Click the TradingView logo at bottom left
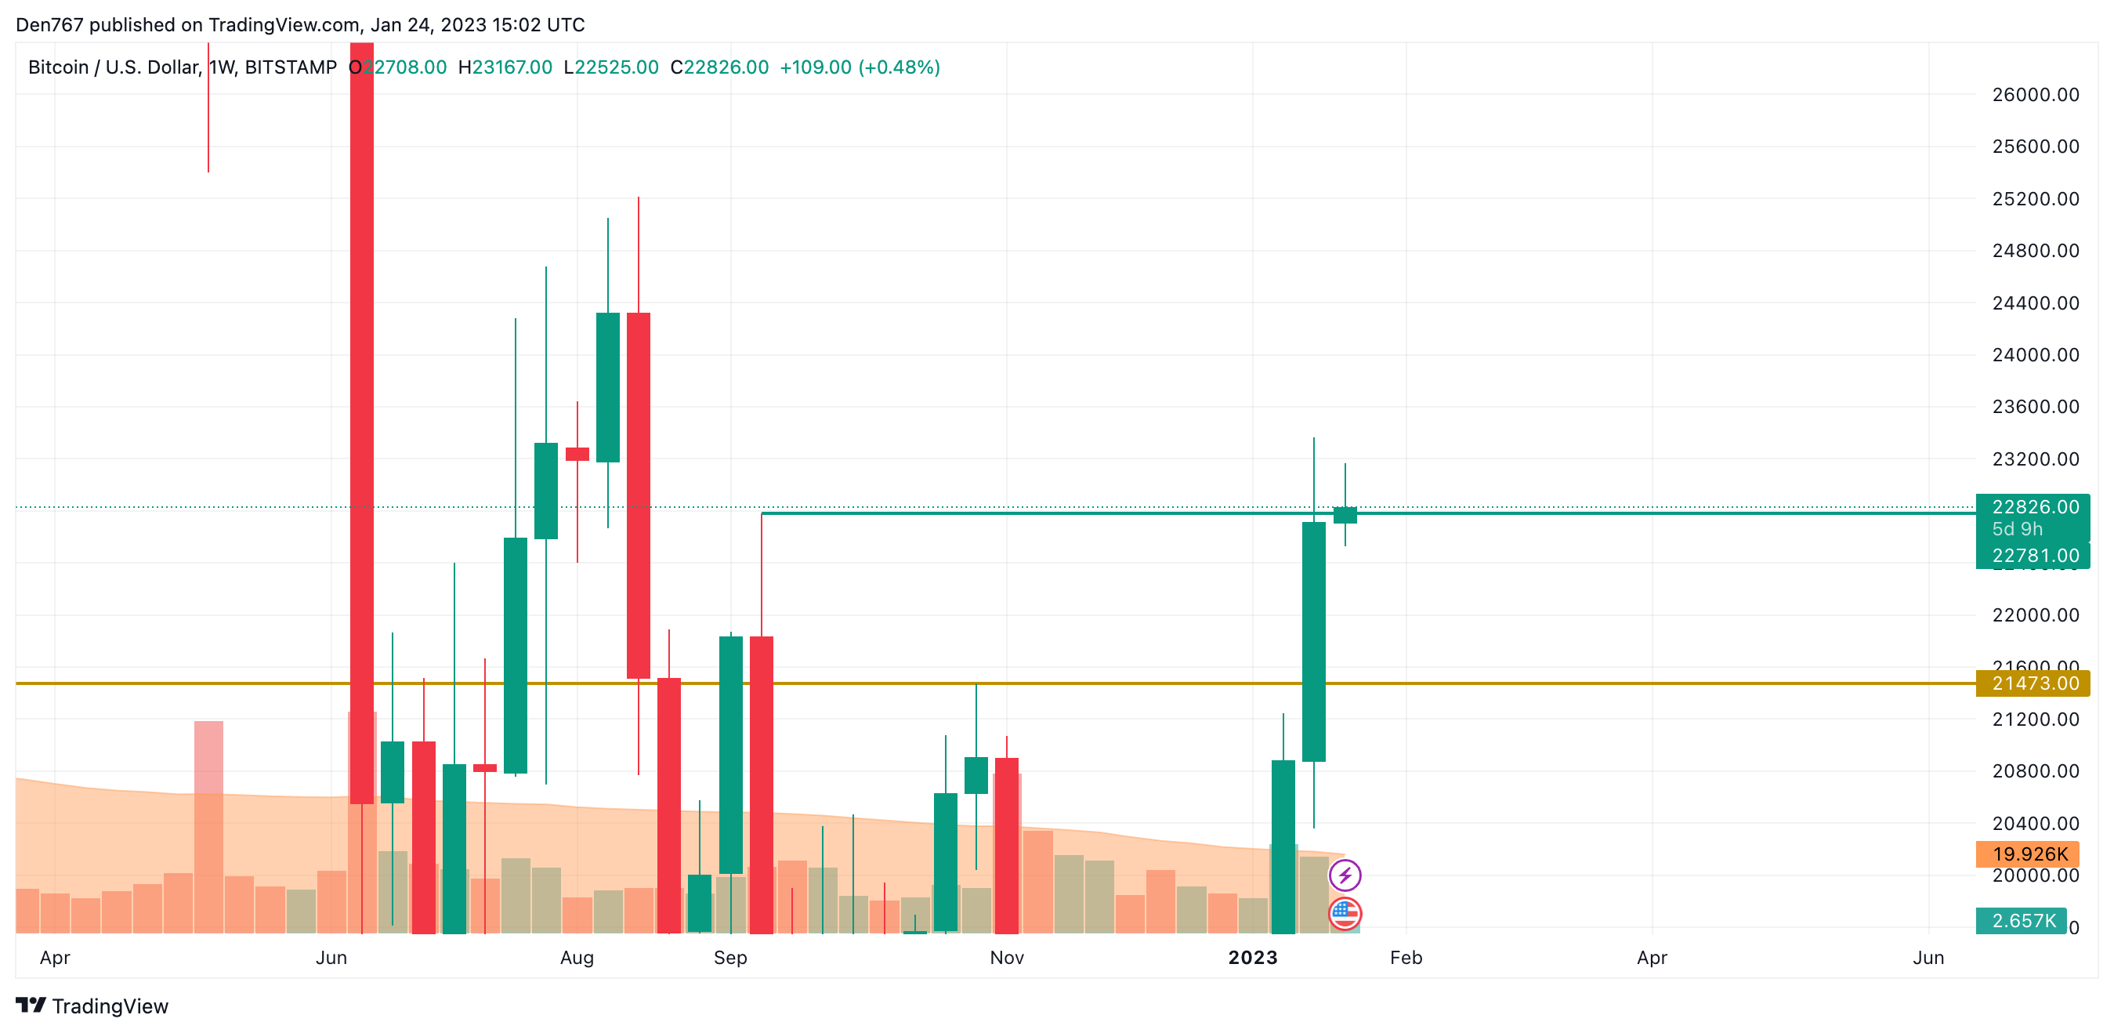 (31, 1005)
